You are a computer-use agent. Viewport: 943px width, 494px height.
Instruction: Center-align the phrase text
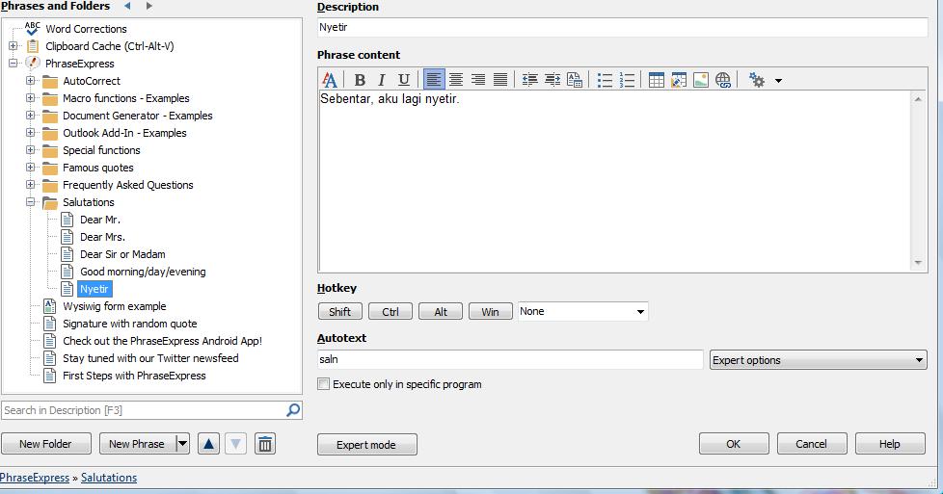(x=456, y=80)
